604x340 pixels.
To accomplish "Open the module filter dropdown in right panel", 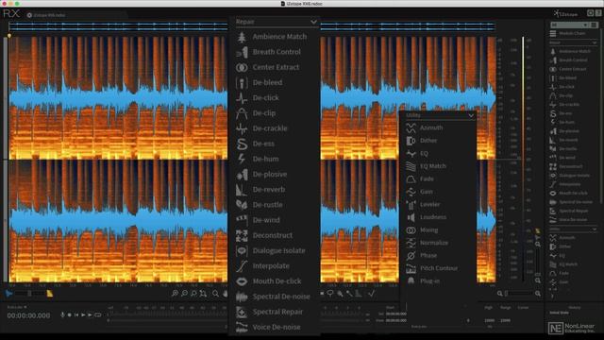I will point(569,25).
